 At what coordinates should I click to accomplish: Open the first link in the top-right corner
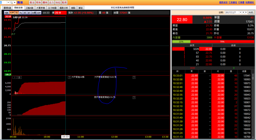223,2
